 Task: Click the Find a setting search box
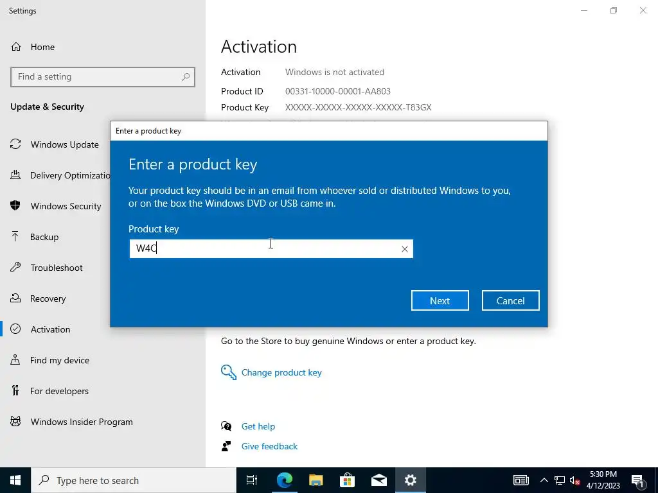[x=103, y=77]
